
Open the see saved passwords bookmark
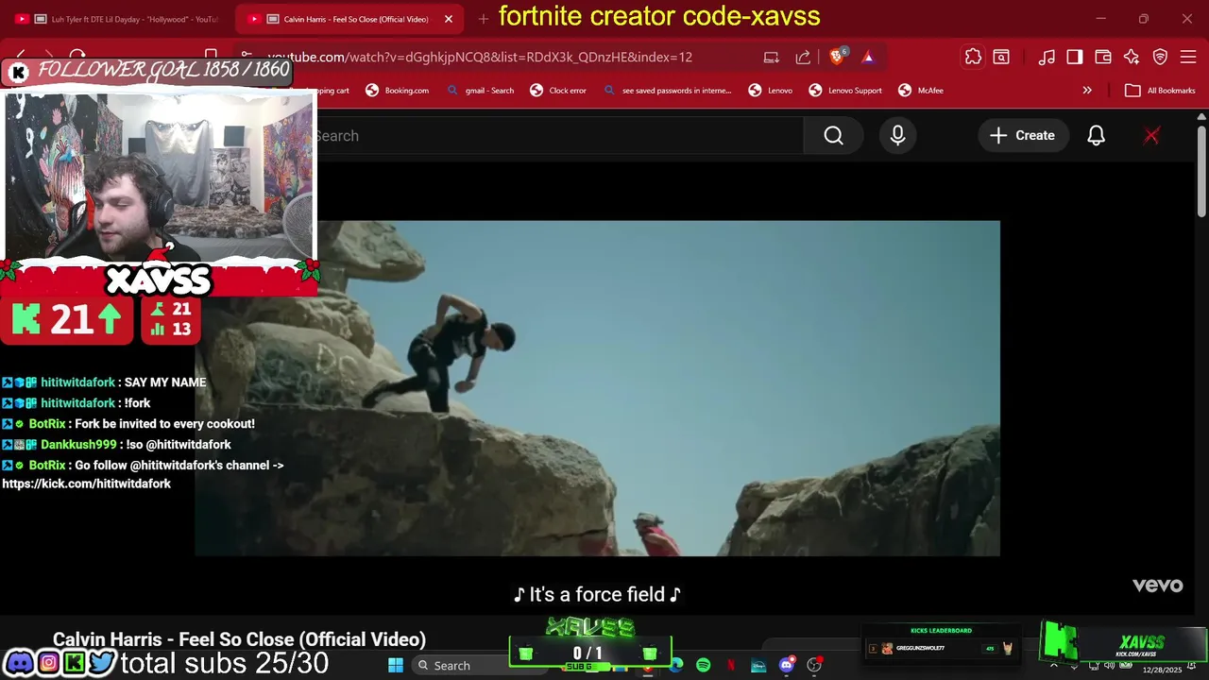[667, 91]
